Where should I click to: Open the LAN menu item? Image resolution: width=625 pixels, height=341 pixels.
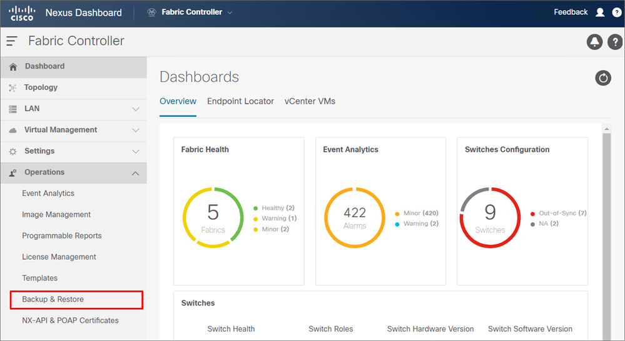(74, 109)
